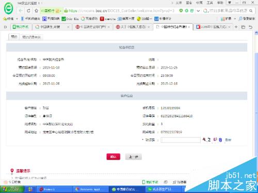Click the 刷新 captcha refresh link
Screen dimensions: 258x193
click(x=228, y=140)
